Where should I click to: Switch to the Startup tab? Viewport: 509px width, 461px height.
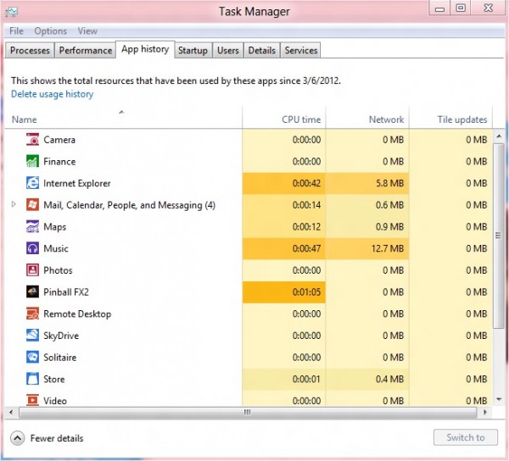193,51
